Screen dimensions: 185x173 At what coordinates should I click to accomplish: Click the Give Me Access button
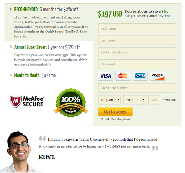[115, 112]
